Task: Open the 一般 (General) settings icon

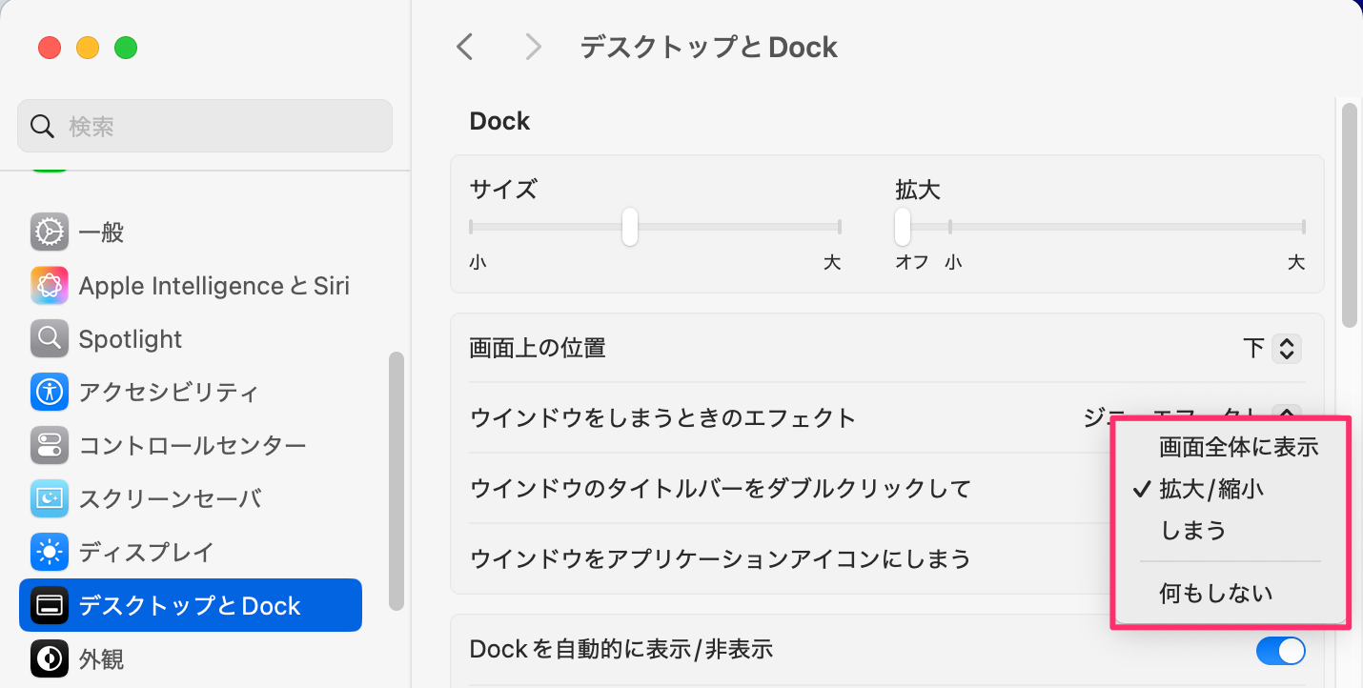Action: point(49,232)
